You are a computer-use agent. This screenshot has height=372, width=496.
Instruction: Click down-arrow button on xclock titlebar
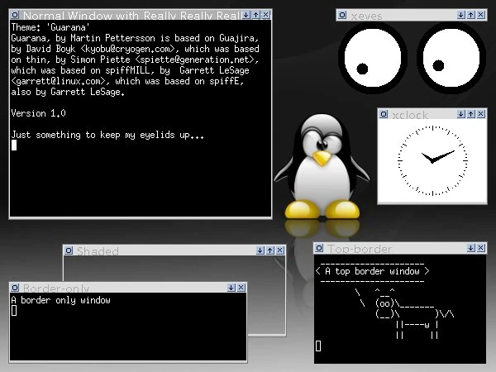pyautogui.click(x=461, y=114)
